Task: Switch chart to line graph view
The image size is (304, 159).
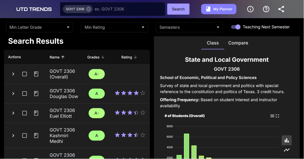Action: [287, 150]
